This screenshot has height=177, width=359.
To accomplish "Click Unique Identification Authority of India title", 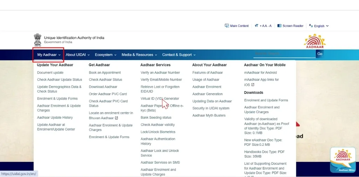I will point(74,38).
